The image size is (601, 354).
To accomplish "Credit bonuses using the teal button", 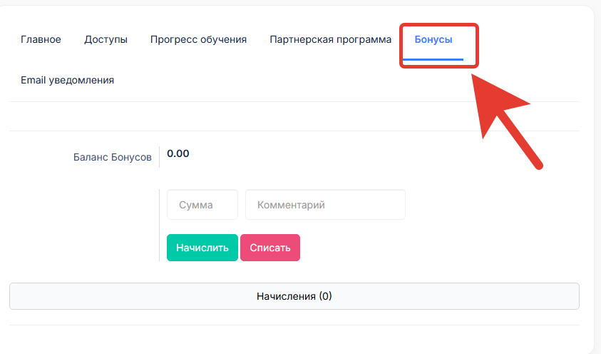I will (202, 248).
